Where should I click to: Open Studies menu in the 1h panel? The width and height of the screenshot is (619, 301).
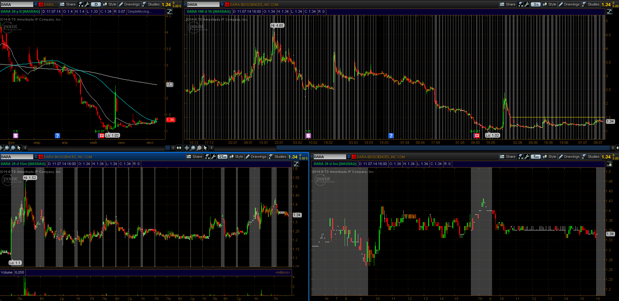pyautogui.click(x=591, y=4)
